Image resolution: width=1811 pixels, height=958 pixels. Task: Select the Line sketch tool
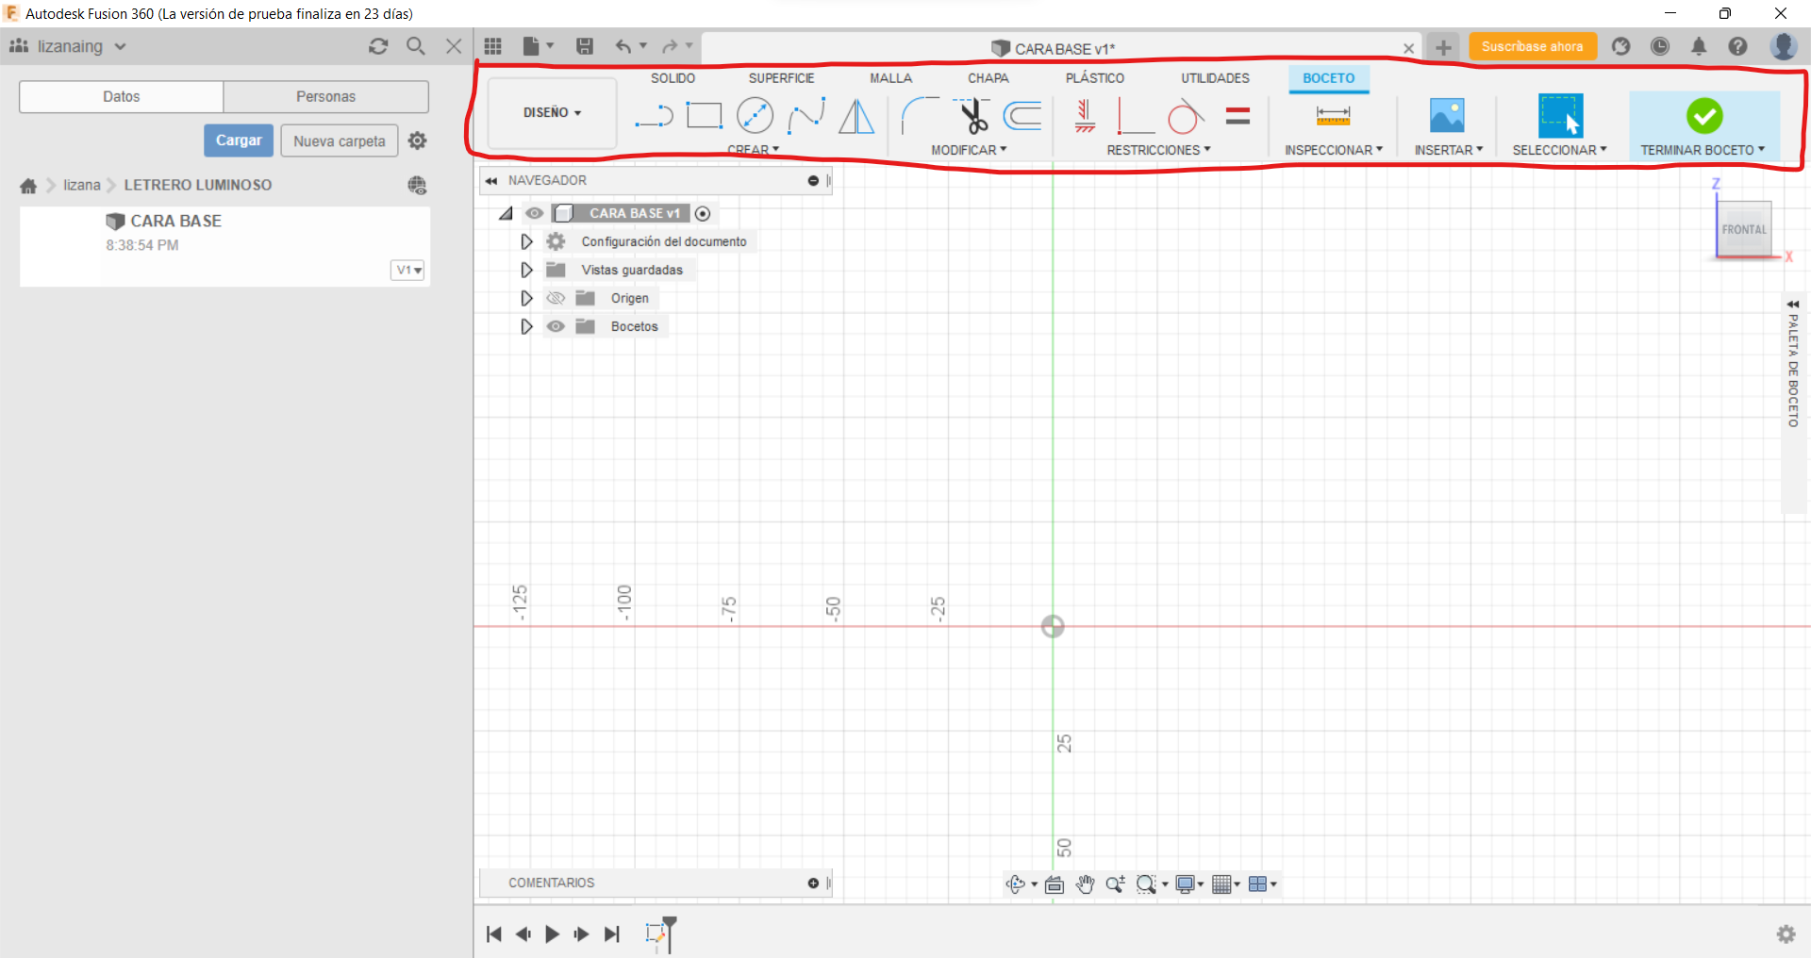pos(654,115)
